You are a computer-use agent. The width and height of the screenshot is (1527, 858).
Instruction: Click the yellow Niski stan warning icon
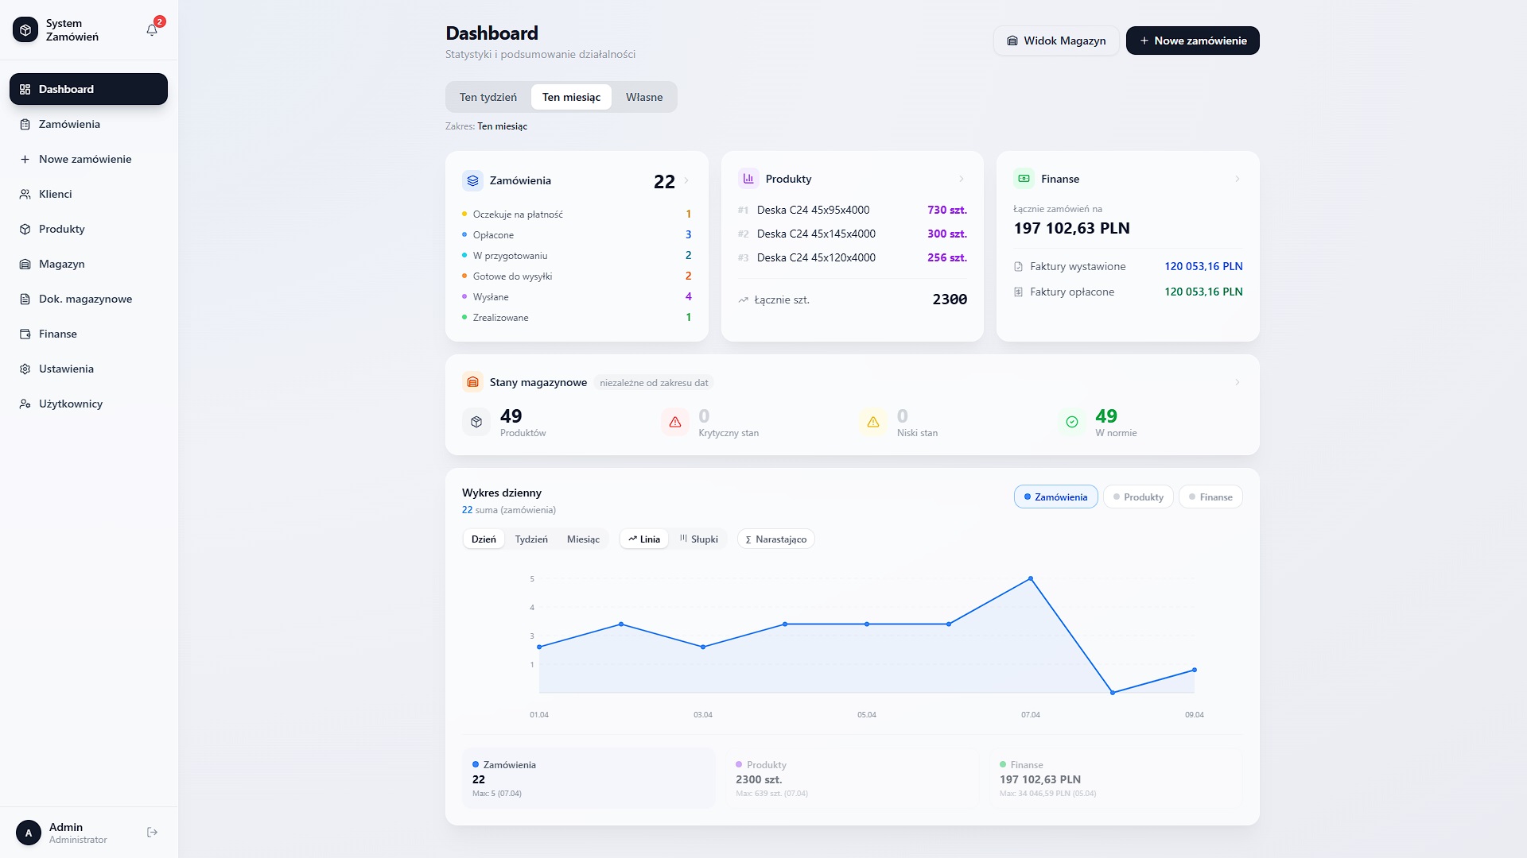click(x=873, y=422)
